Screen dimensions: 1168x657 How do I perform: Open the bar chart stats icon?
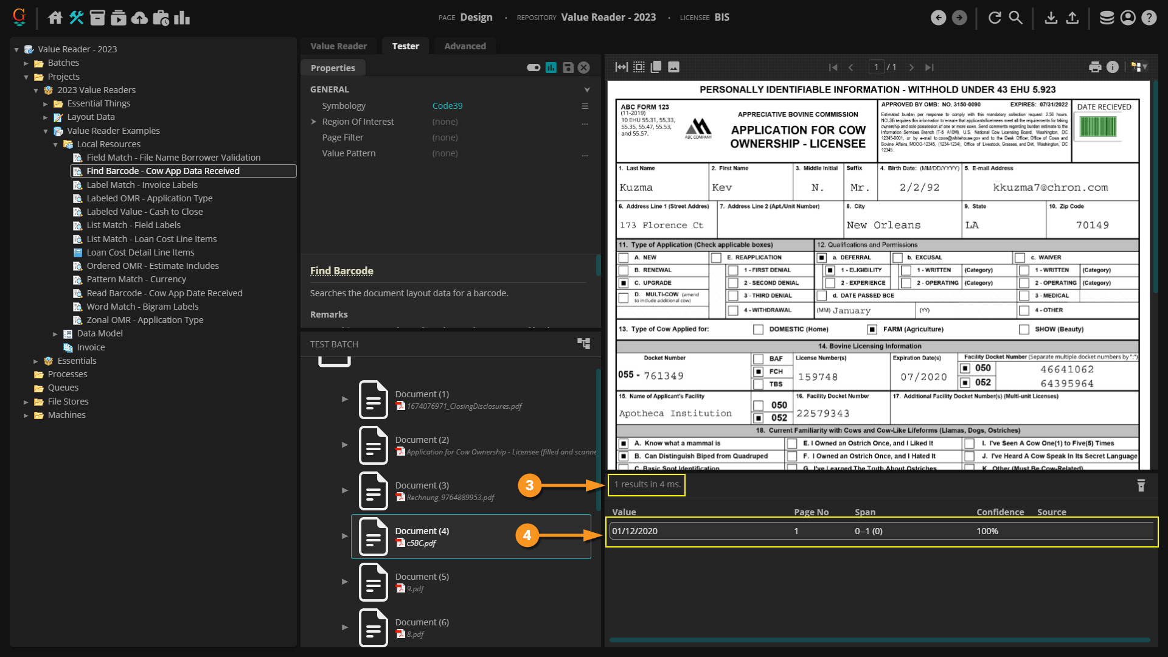[x=181, y=18]
